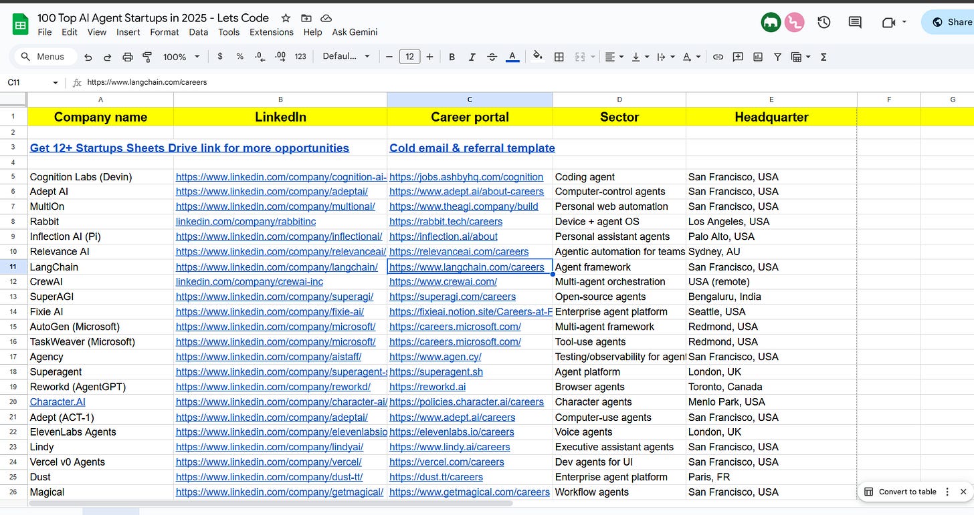Image resolution: width=974 pixels, height=515 pixels.
Task: Open version history clock icon
Action: click(824, 22)
